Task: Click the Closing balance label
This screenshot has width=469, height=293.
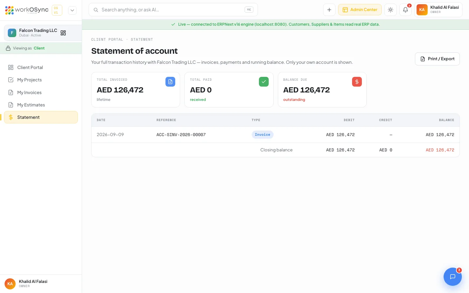Action: tap(277, 150)
